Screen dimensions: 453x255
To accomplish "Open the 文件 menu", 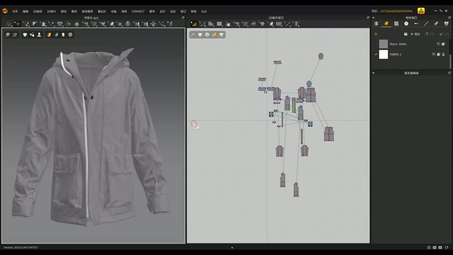I will pos(15,11).
